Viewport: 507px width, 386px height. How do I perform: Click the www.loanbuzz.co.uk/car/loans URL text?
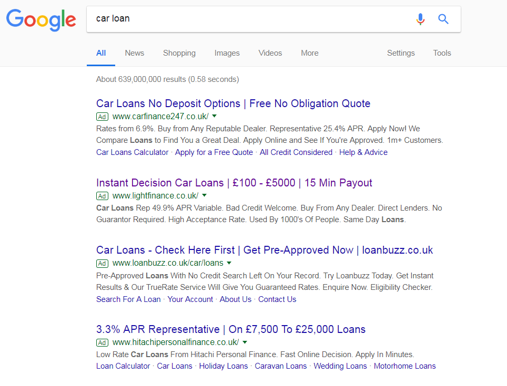(168, 263)
